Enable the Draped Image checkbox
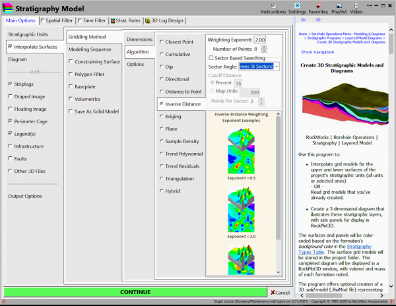Viewport: 396px width, 306px height. [x=10, y=96]
